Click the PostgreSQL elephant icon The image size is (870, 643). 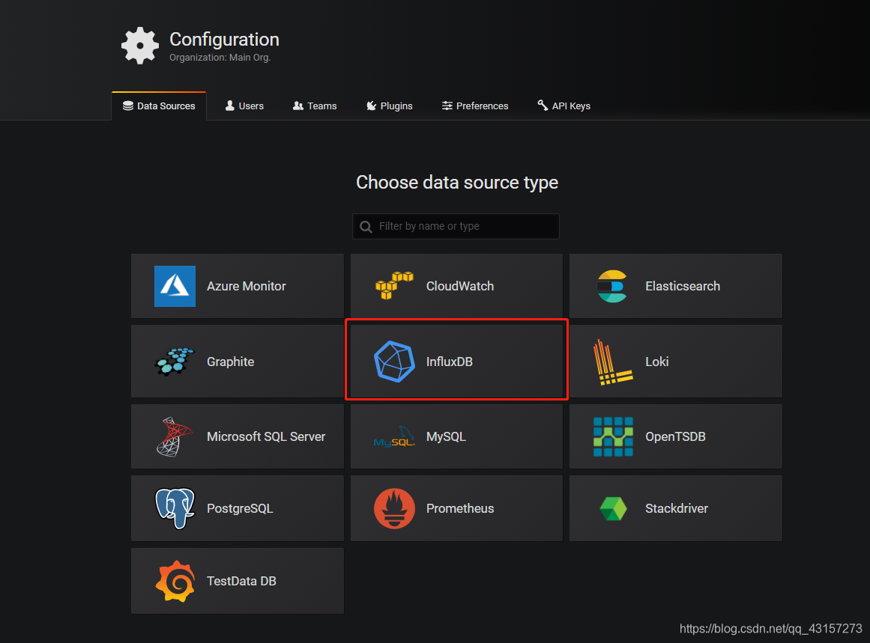click(x=175, y=508)
